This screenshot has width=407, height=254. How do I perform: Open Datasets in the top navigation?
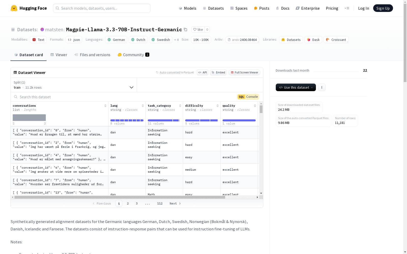tap(213, 8)
